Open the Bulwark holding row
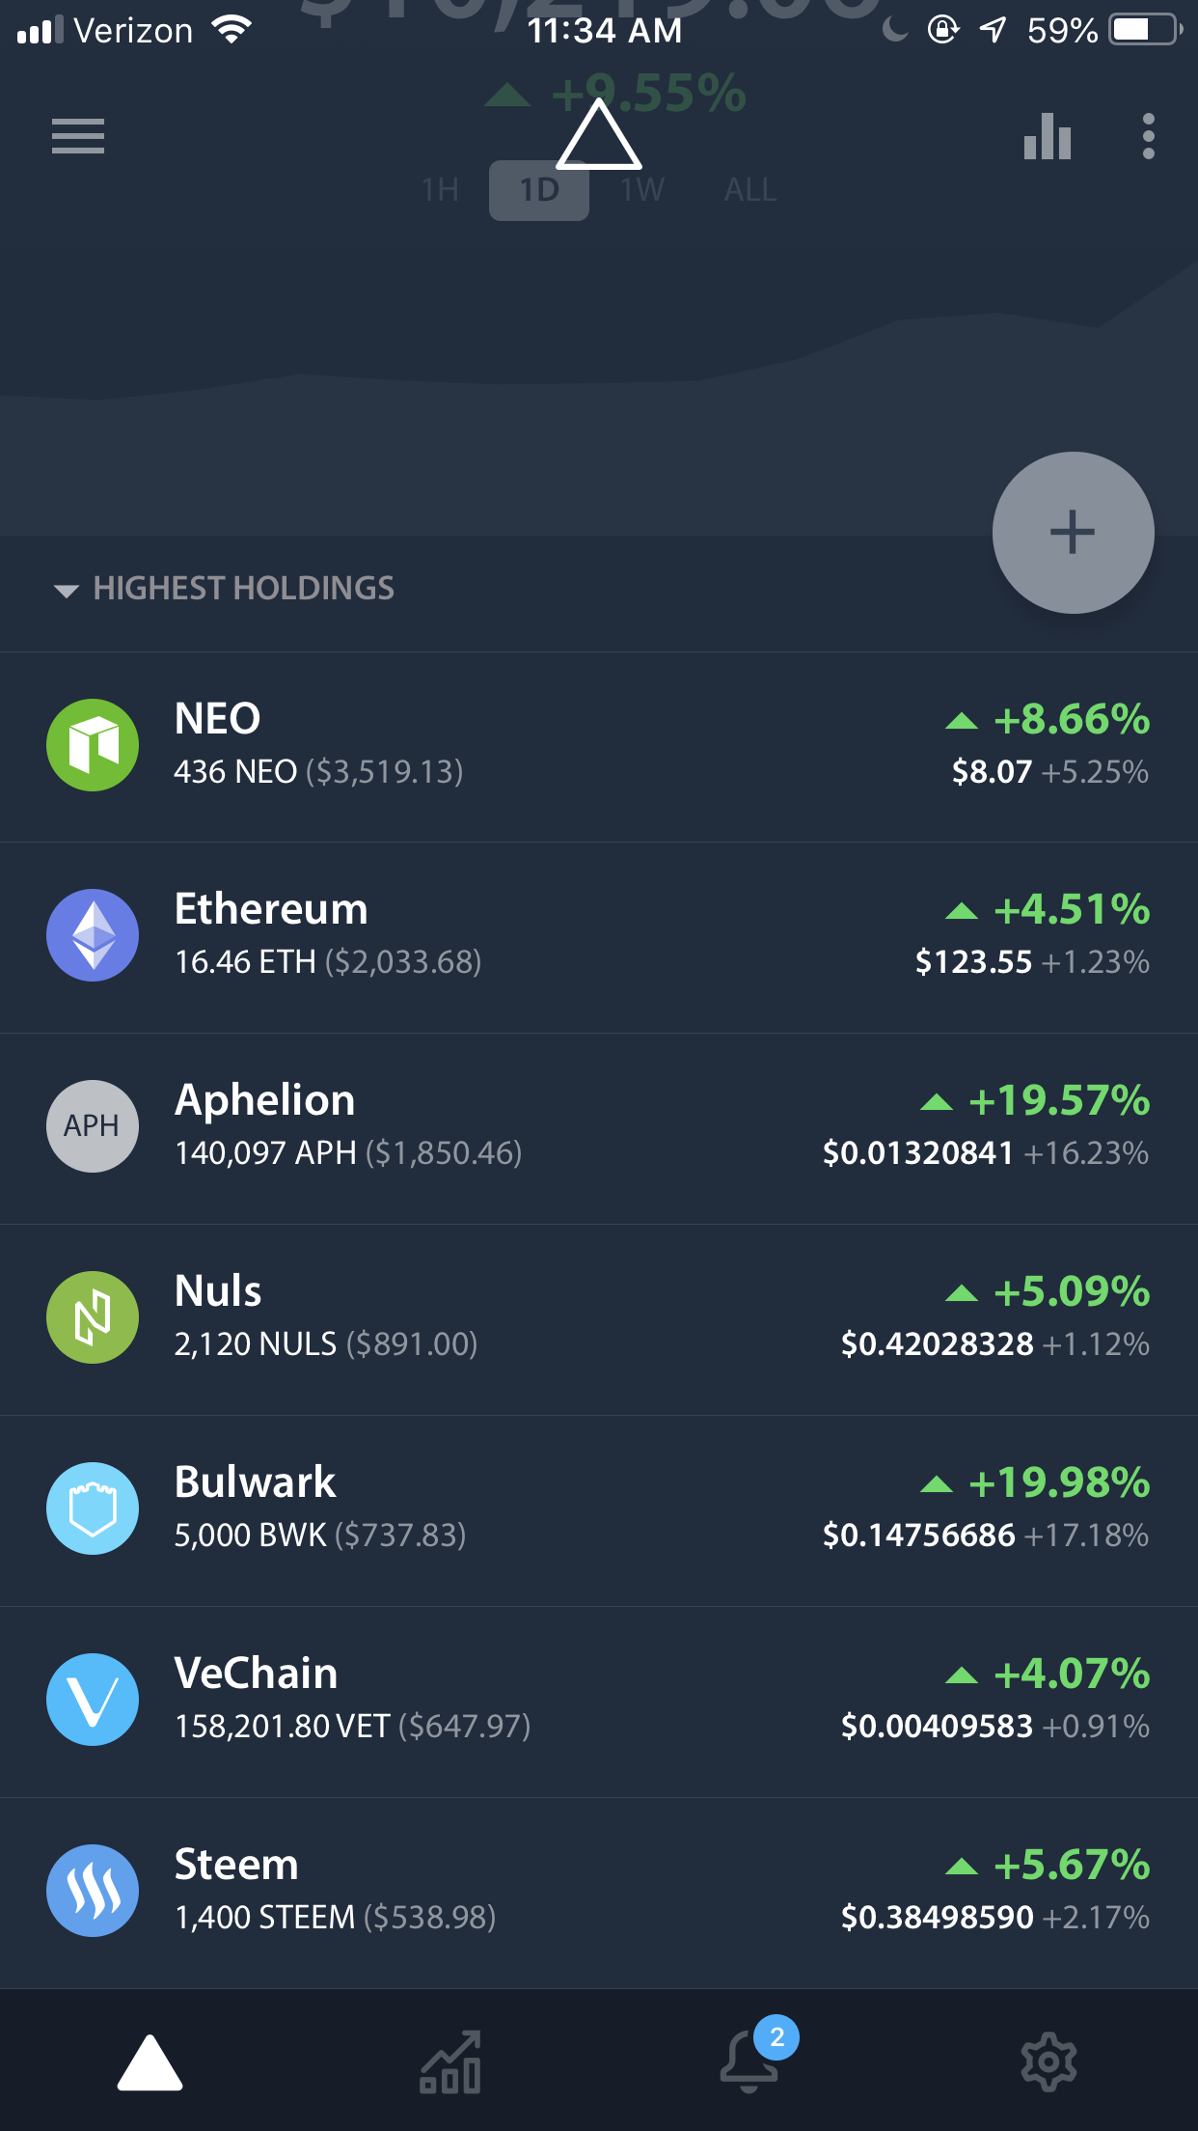This screenshot has width=1198, height=2131. point(599,1510)
